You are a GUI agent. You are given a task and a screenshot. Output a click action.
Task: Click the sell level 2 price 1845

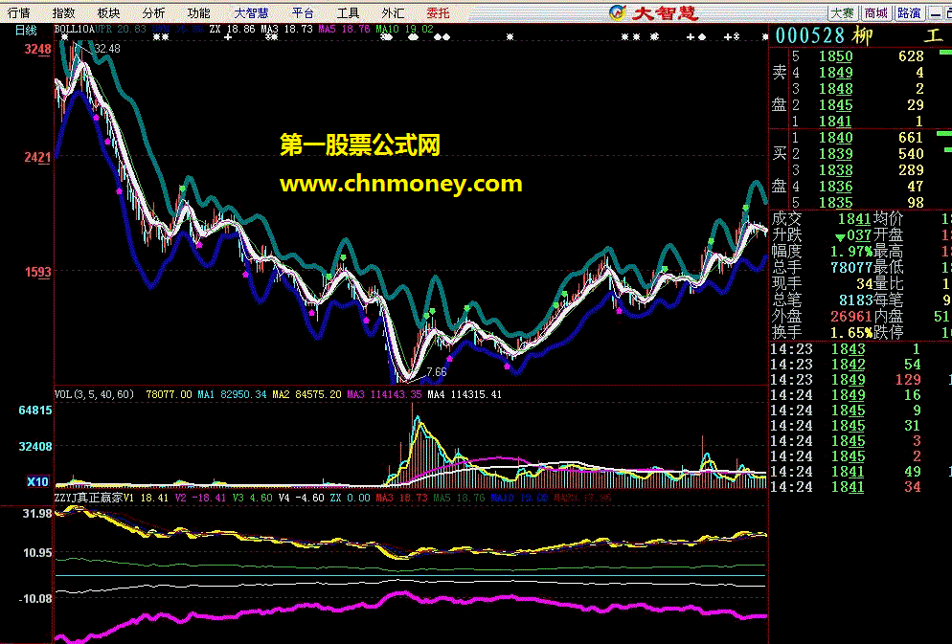835,105
